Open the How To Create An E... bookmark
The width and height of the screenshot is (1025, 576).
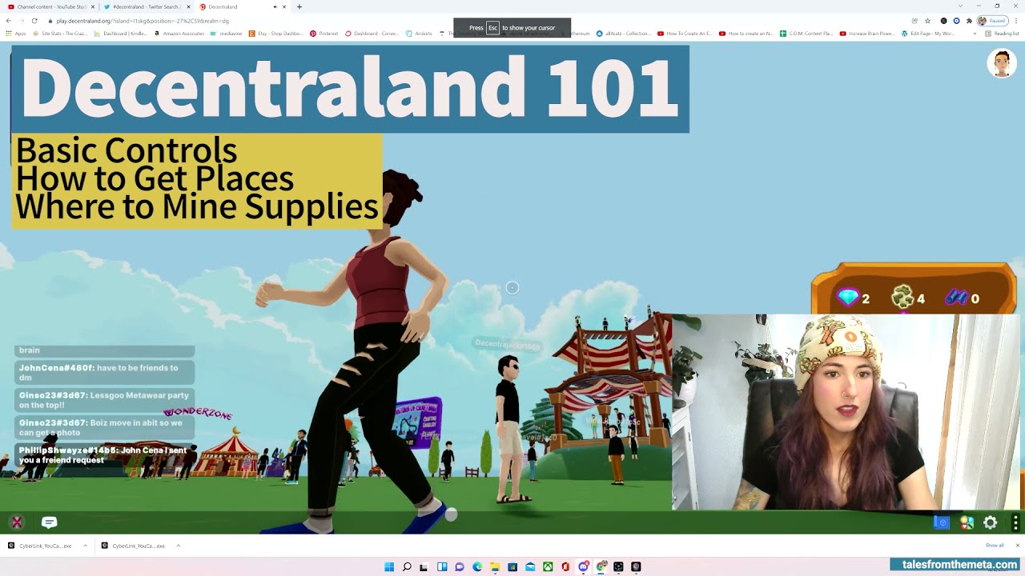684,34
